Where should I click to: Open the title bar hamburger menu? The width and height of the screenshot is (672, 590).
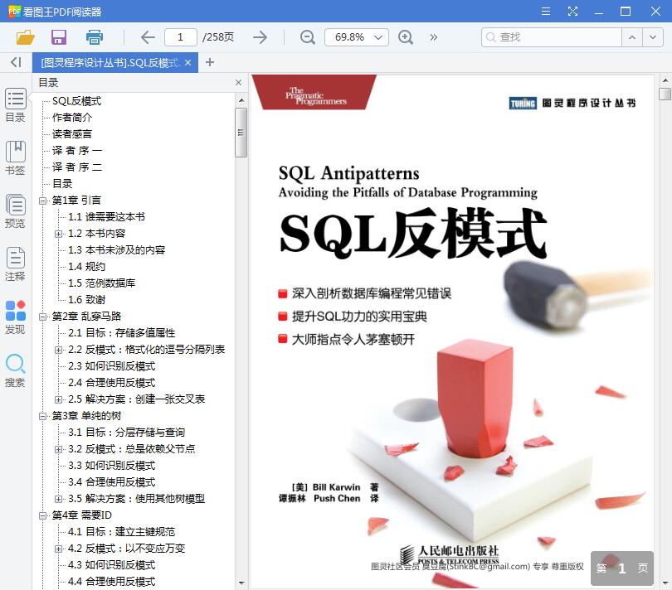(546, 11)
